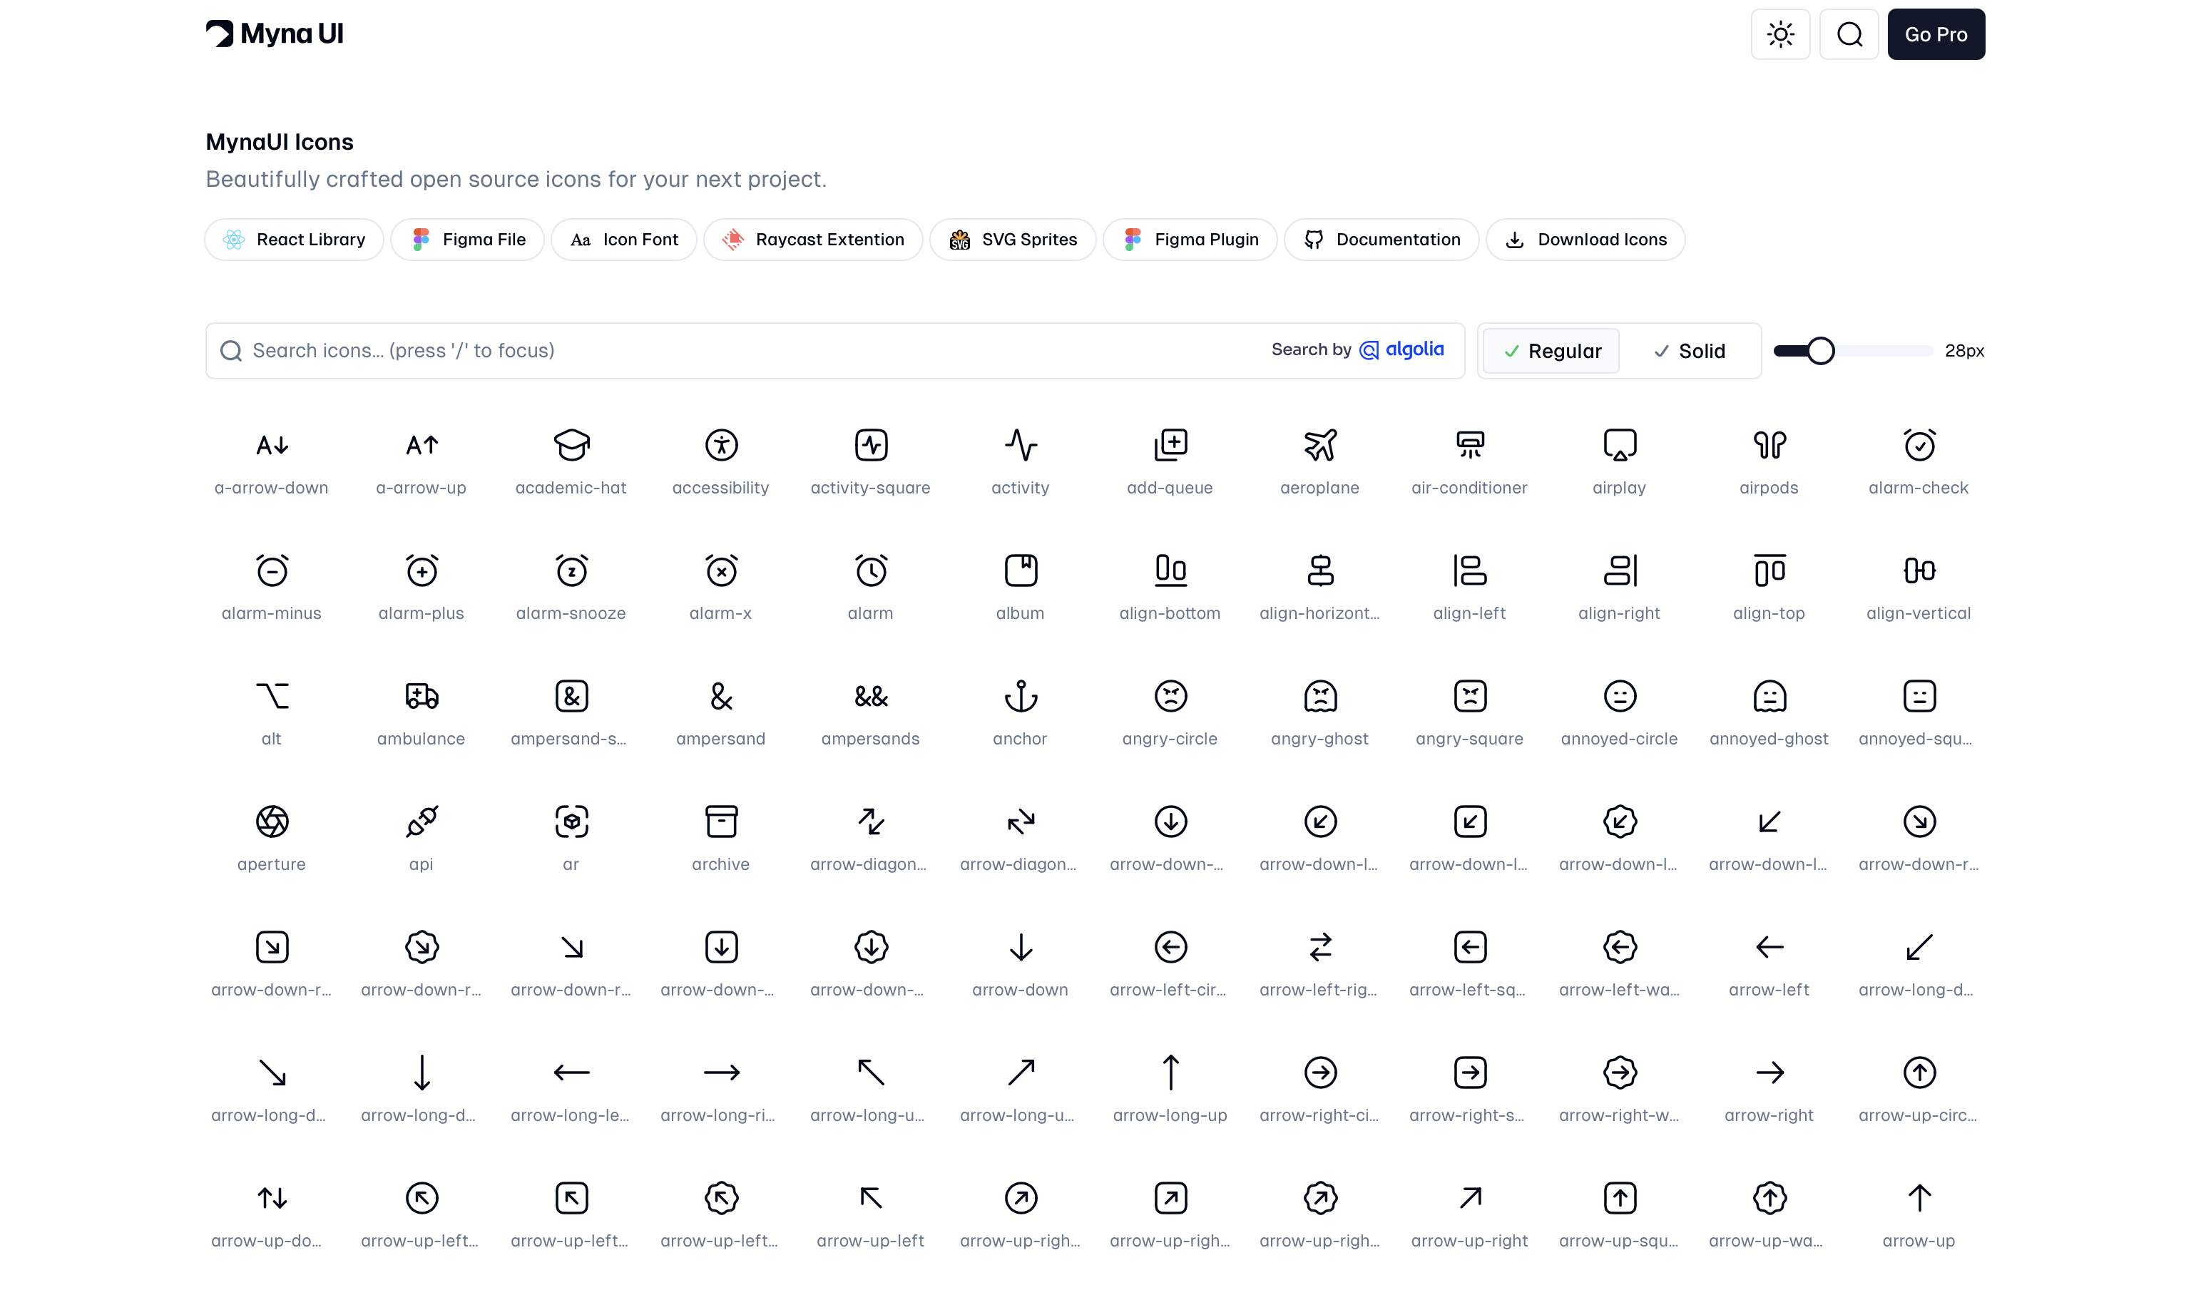Pick the arrow-left-rig... swap icon
2191x1295 pixels.
pos(1320,947)
